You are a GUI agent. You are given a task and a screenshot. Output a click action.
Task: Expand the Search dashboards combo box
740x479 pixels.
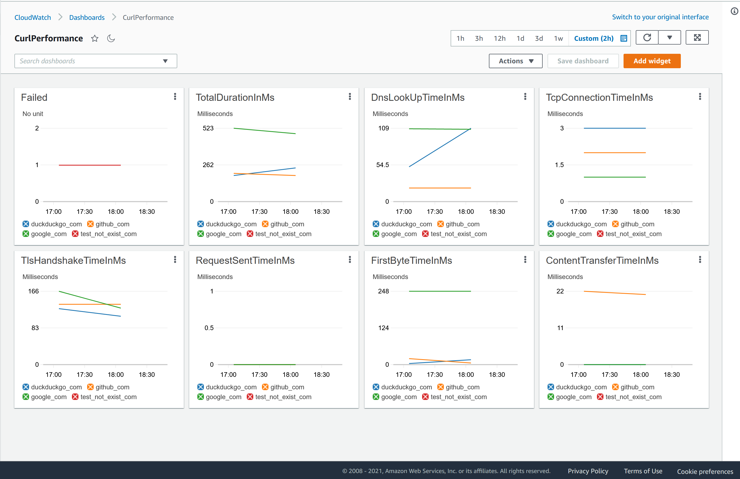coord(165,61)
